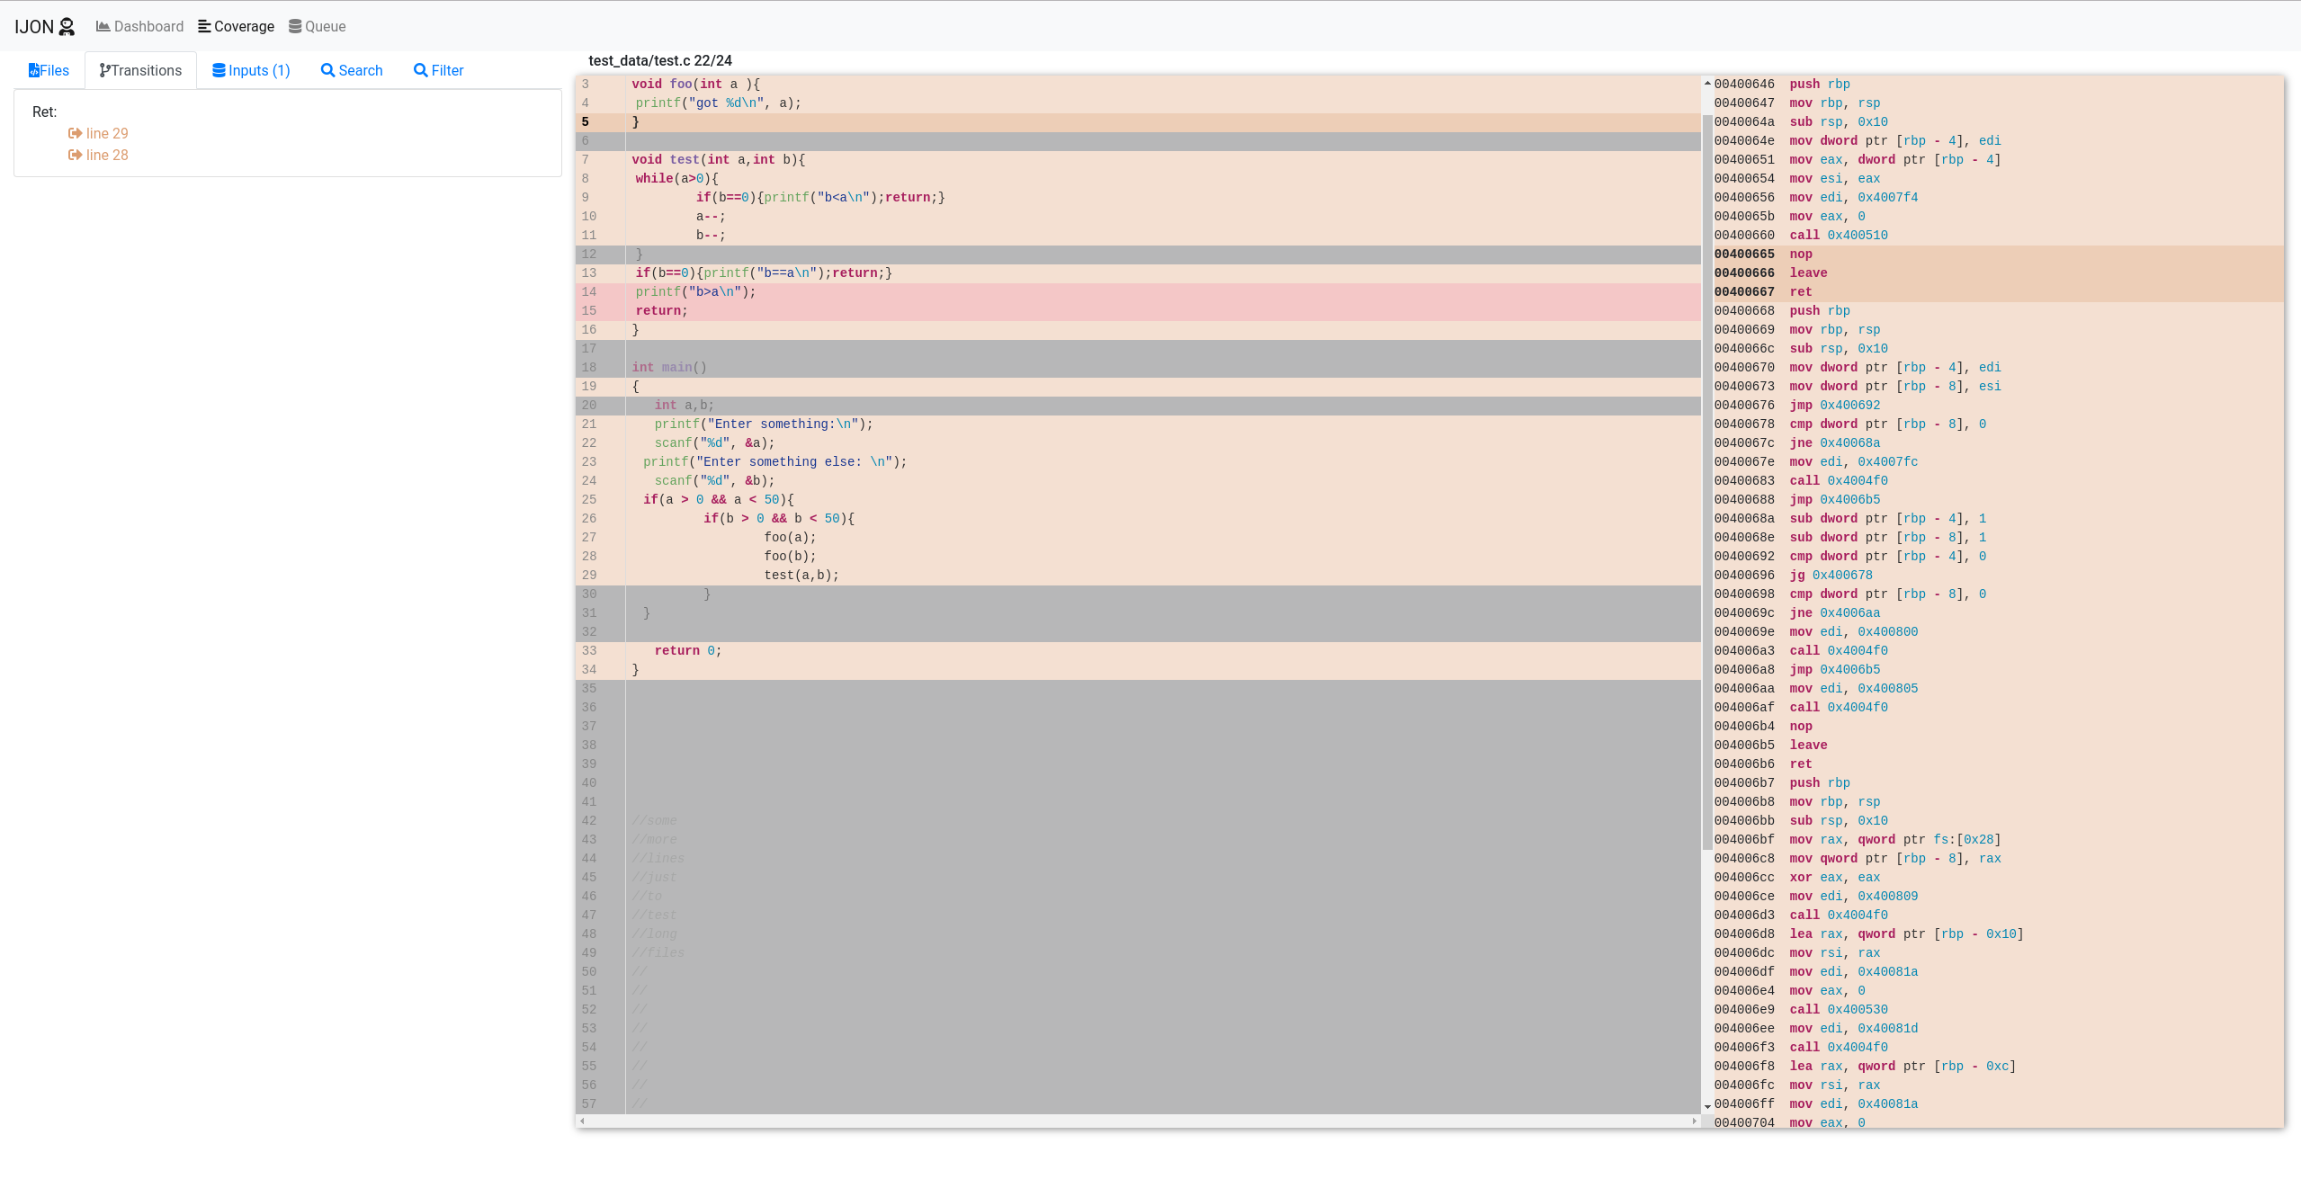Switch to the Transitions tab
Screen dimensions: 2301x1197
[141, 71]
